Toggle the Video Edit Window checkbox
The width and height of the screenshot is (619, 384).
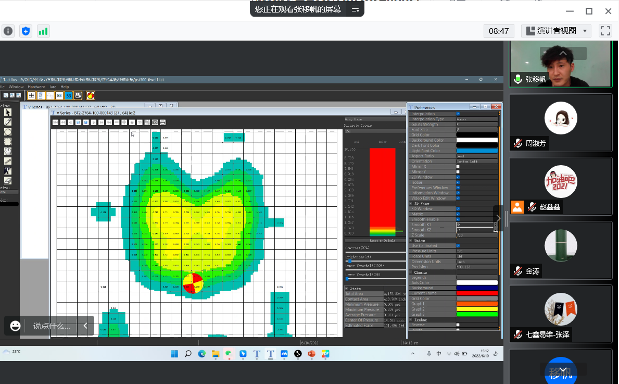[x=458, y=199]
